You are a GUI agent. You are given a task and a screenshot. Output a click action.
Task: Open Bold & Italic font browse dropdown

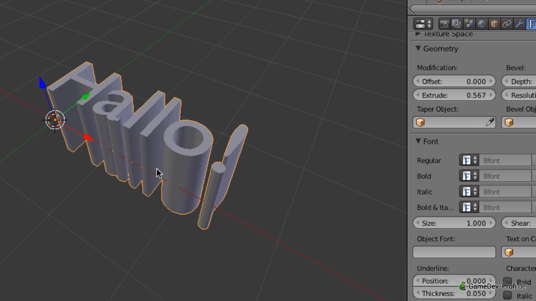[469, 207]
